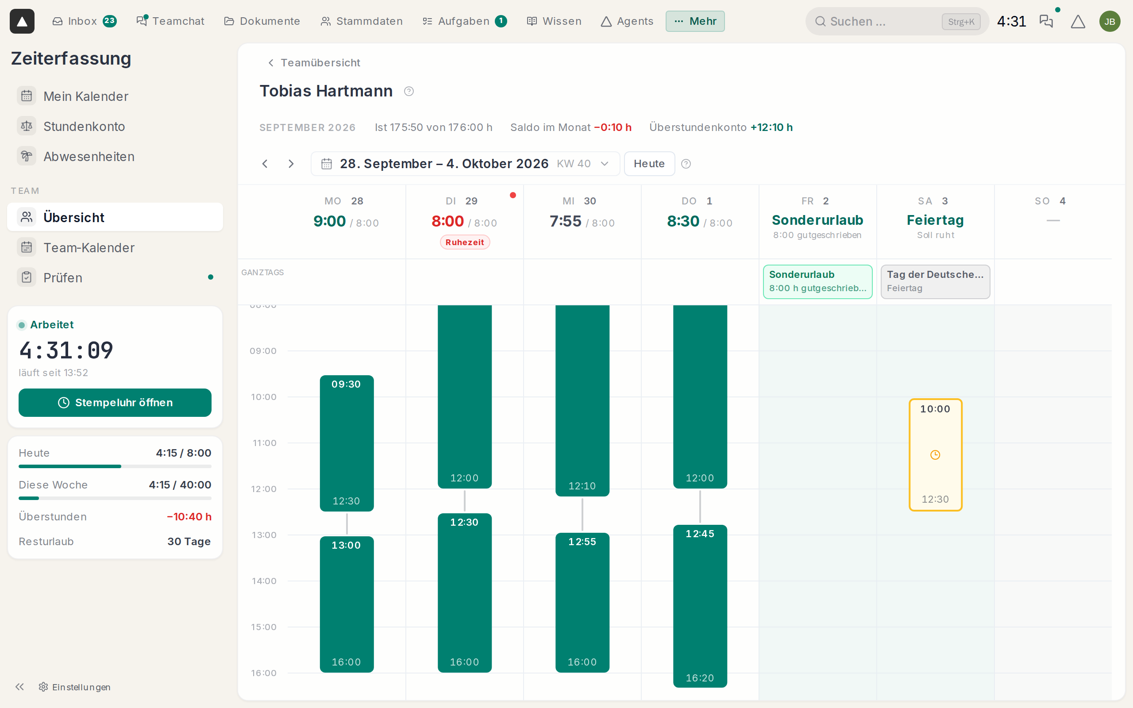Click the app logo in top-left corner
The height and width of the screenshot is (708, 1133).
click(x=22, y=21)
